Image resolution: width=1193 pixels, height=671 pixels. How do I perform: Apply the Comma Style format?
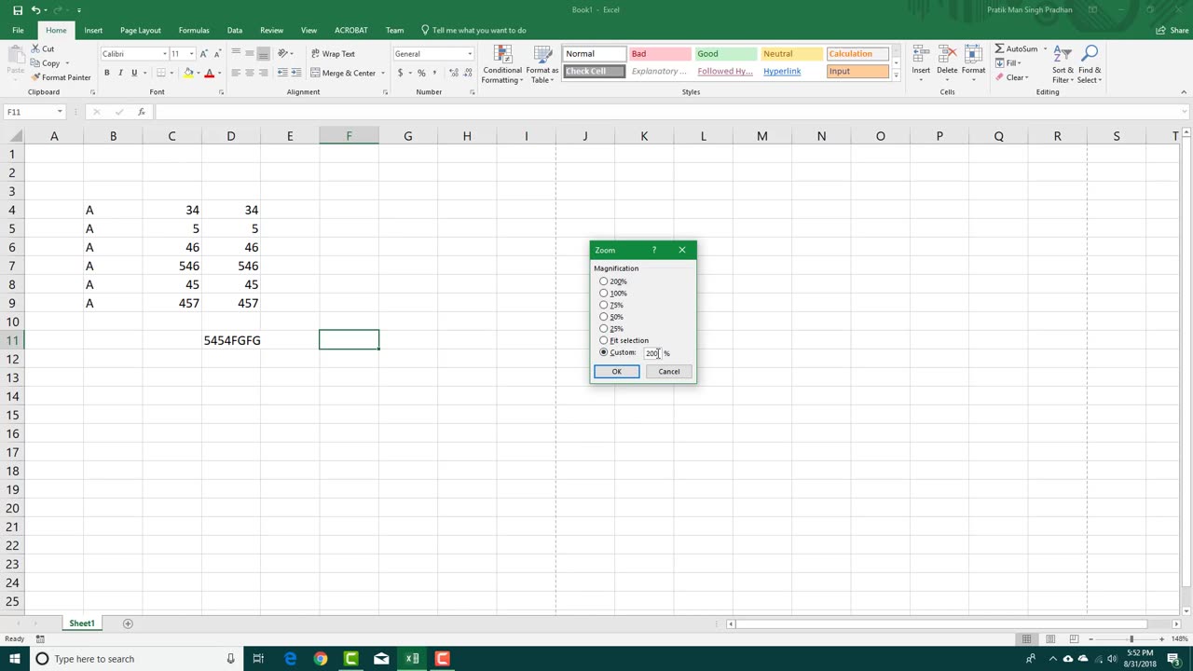pos(434,73)
